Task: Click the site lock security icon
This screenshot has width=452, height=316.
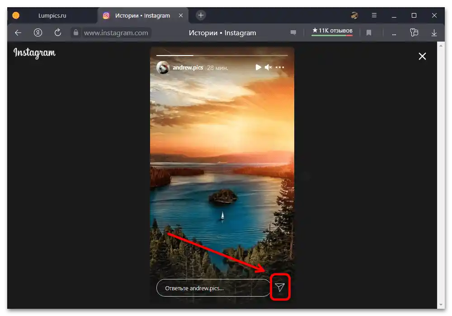Action: click(76, 33)
